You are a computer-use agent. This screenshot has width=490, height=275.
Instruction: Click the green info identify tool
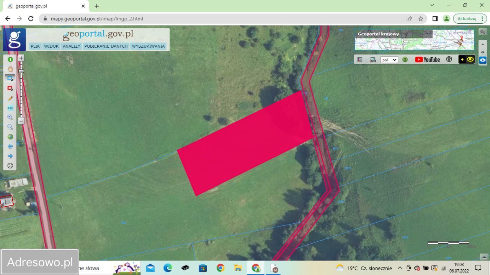[x=10, y=60]
